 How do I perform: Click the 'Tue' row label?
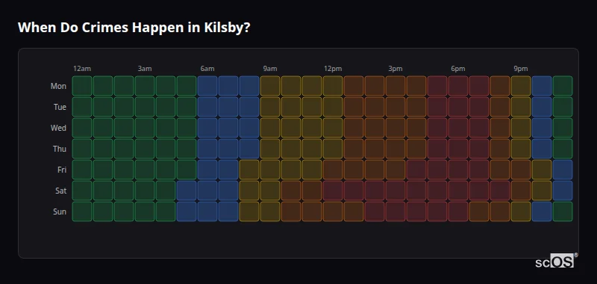(60, 107)
